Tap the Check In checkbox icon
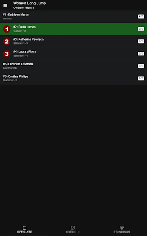Image resolution: width=147 pixels, height=236 pixels. 73,227
